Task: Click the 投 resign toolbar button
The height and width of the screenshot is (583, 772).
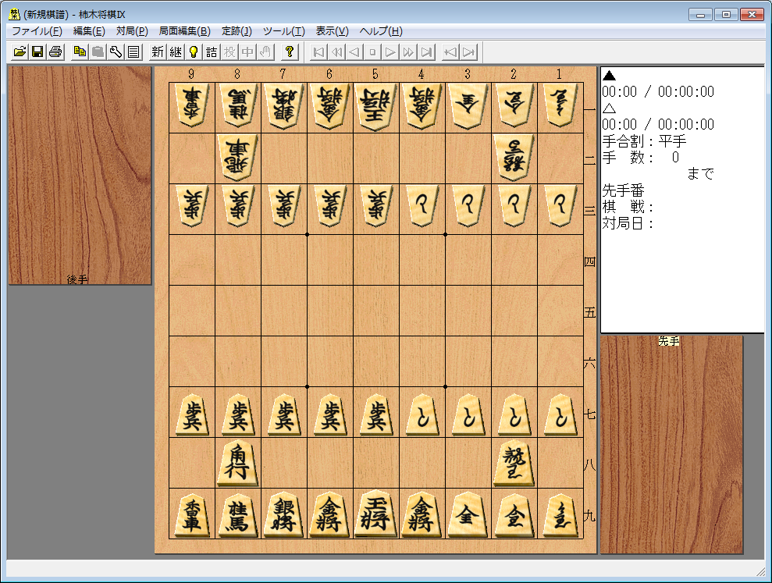Action: 229,52
